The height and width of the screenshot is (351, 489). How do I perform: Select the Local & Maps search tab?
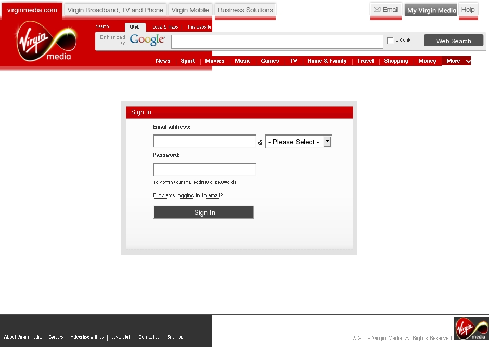pyautogui.click(x=165, y=27)
